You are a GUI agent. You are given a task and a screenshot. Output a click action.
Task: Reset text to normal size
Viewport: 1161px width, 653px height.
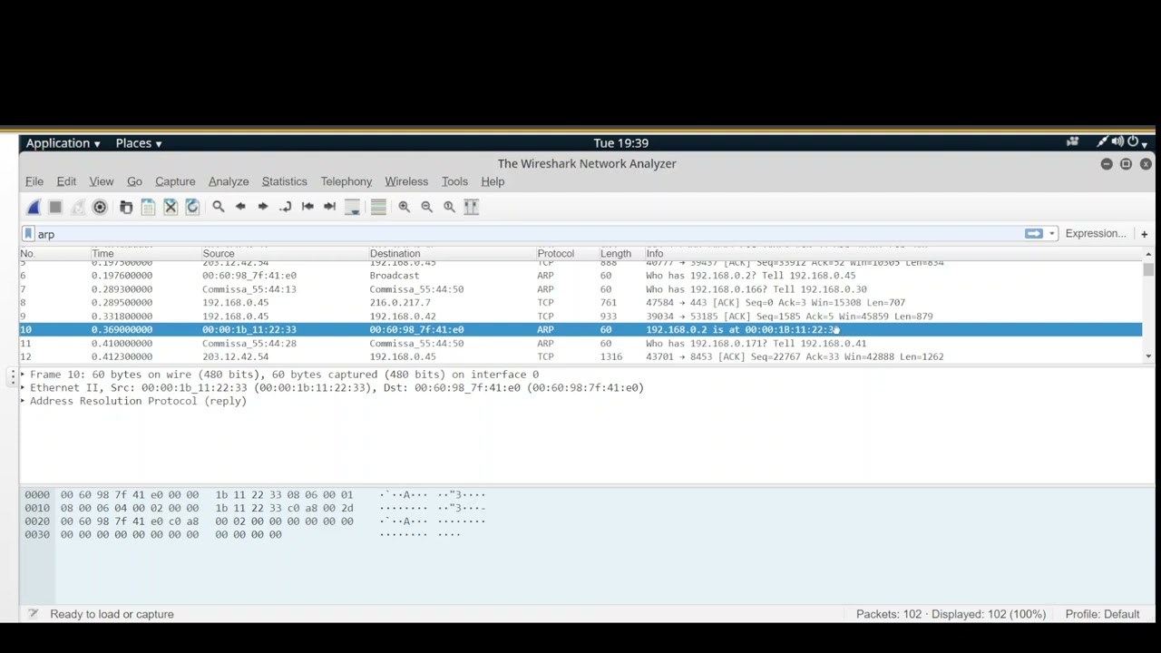coord(449,207)
